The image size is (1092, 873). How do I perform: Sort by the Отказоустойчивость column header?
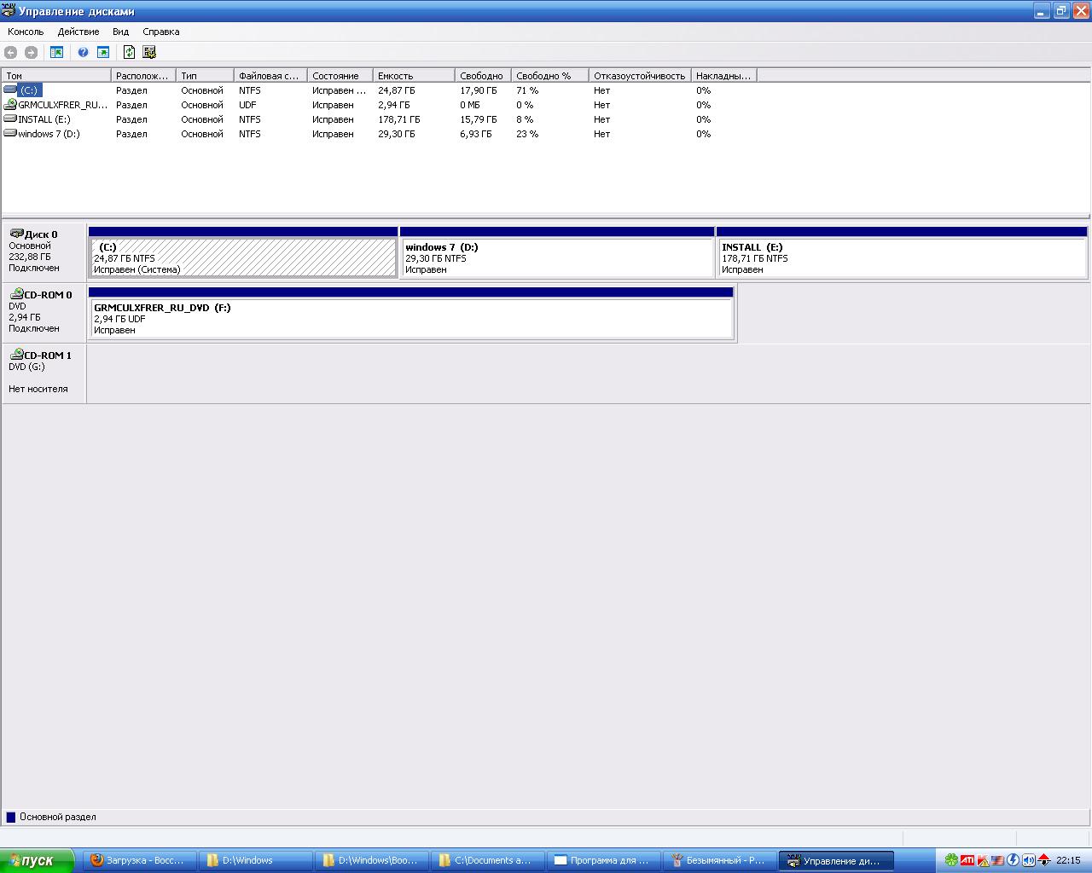641,76
